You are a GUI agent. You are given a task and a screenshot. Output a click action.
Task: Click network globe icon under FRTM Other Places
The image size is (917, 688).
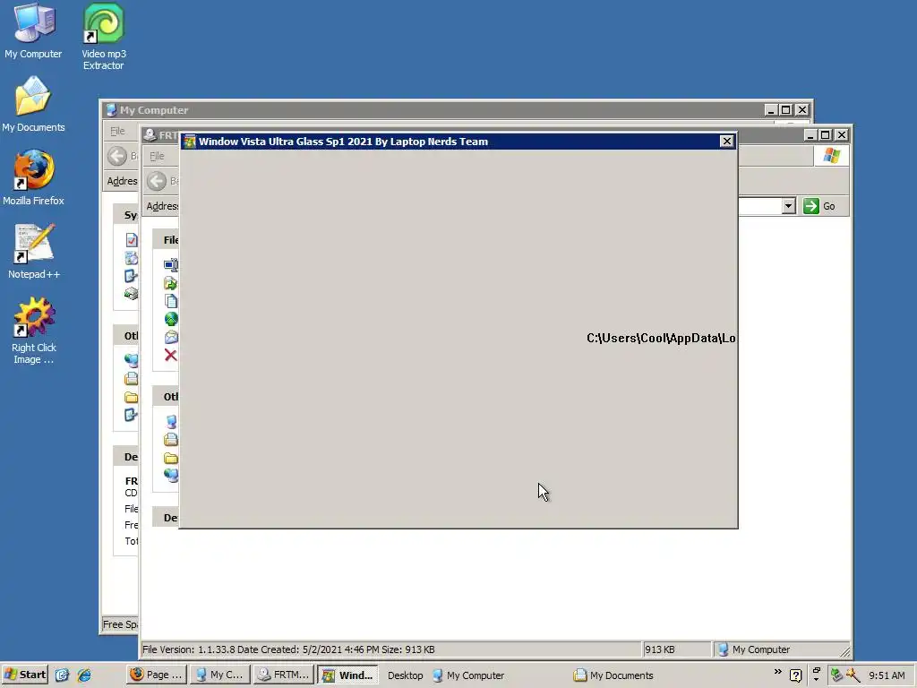171,475
